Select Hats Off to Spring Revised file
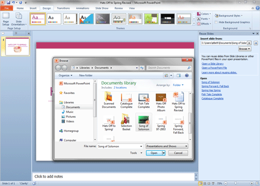This screenshot has height=186, width=260. click(x=178, y=101)
